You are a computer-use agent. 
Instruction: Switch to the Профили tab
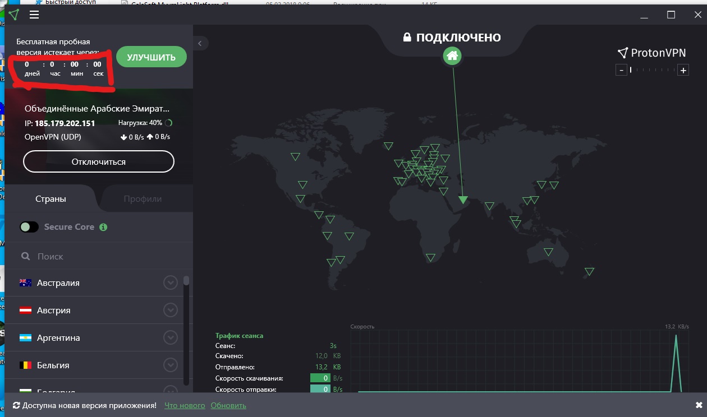click(143, 199)
